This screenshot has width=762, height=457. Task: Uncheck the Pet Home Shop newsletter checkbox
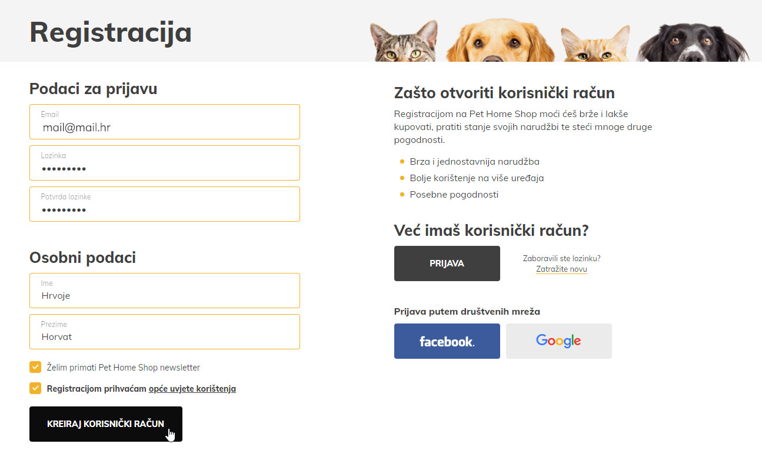[x=35, y=368]
